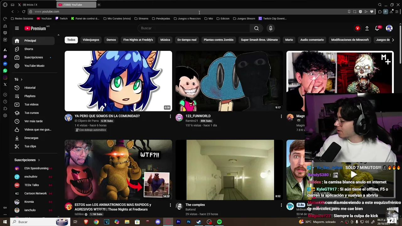Open Instagram in the Opera sidebar

(x=5, y=78)
